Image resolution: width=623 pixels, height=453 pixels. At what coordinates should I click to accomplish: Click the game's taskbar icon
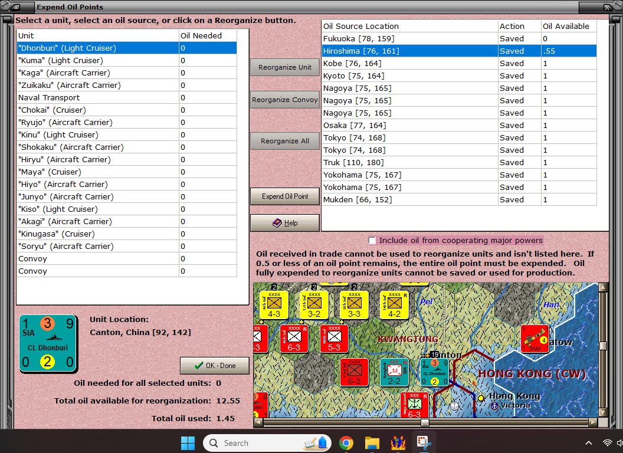(x=398, y=442)
